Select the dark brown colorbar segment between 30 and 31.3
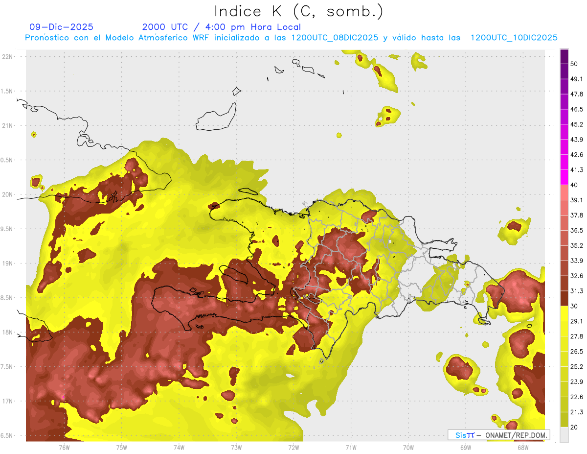This screenshot has height=454, width=587. [x=564, y=298]
